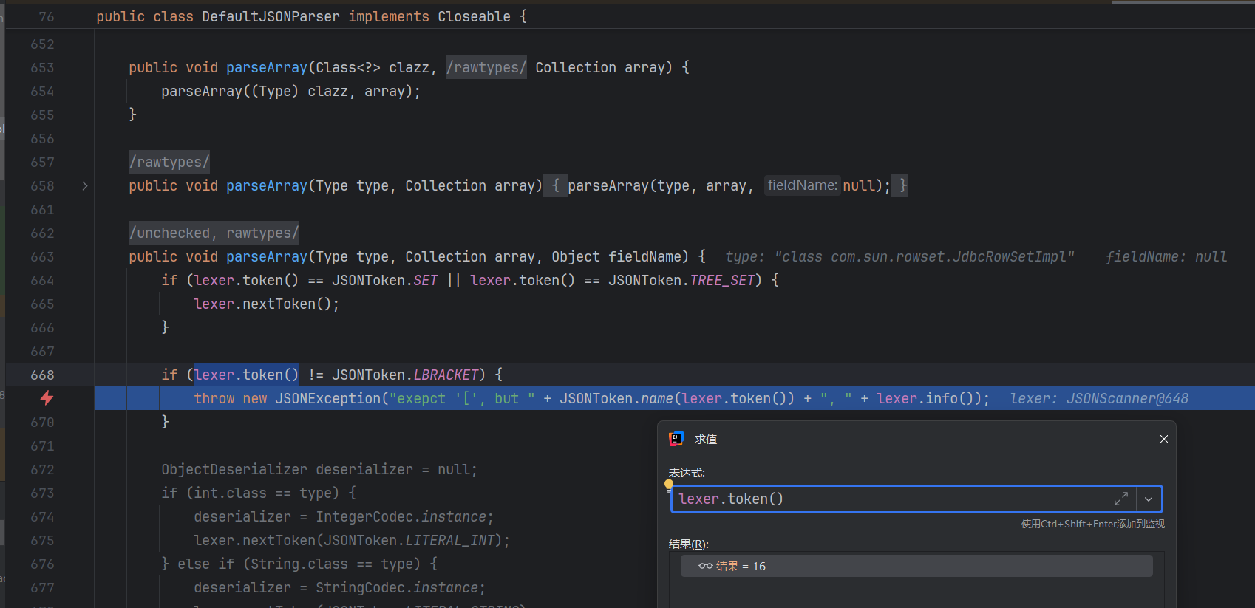Click the lexer.token() expression input field
The width and height of the screenshot is (1255, 608).
(x=887, y=499)
